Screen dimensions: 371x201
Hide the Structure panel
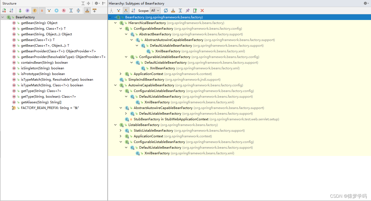pyautogui.click(x=104, y=3)
